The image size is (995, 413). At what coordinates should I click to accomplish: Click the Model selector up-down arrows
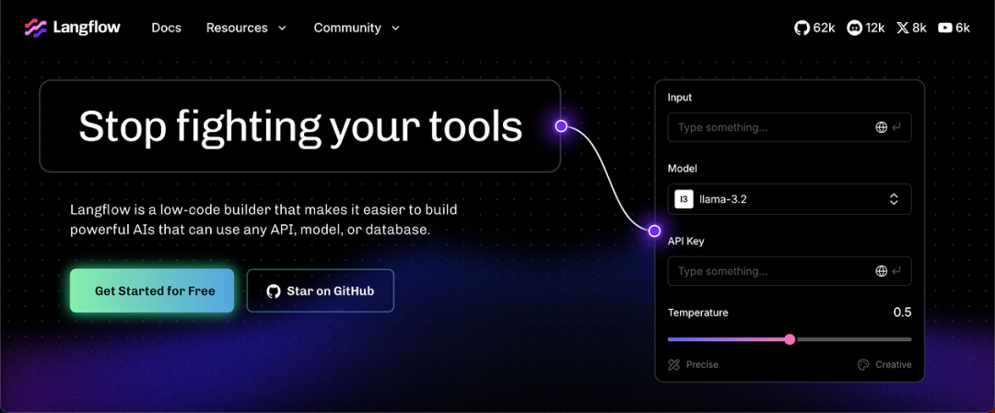click(x=894, y=199)
